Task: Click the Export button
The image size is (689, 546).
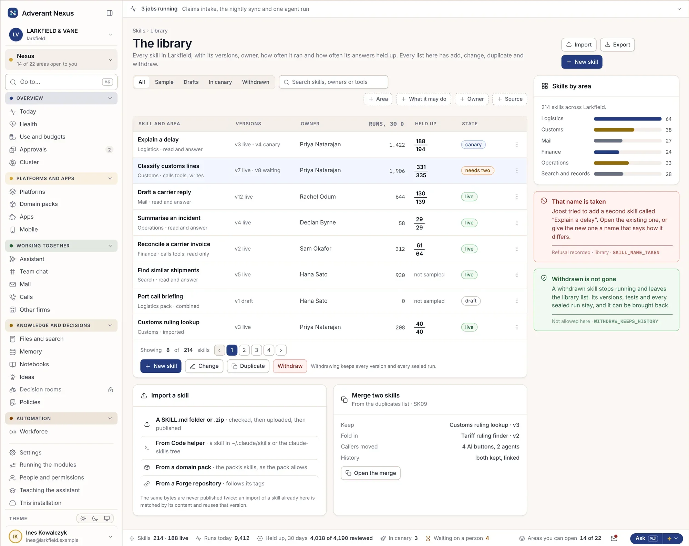Action: (617, 45)
